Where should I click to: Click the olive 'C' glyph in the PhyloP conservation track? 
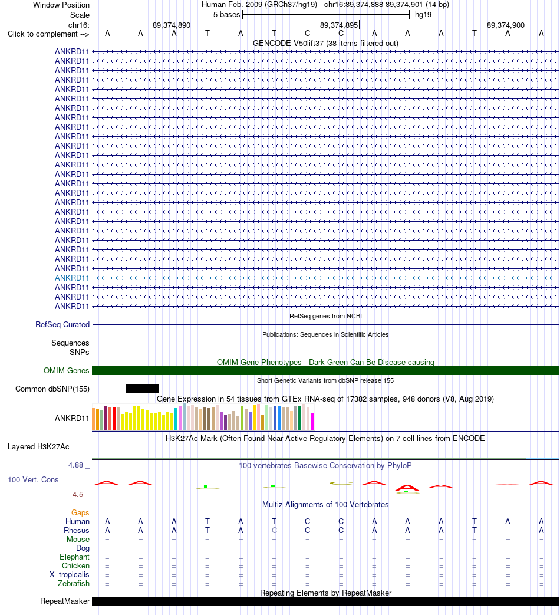(x=341, y=484)
